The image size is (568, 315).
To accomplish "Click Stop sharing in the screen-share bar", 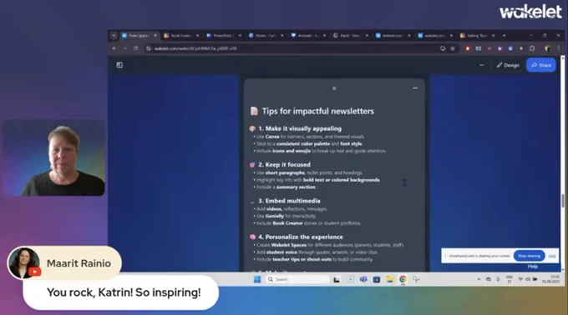I will (x=529, y=256).
